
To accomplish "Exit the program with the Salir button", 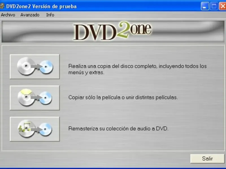I will click(x=207, y=159).
